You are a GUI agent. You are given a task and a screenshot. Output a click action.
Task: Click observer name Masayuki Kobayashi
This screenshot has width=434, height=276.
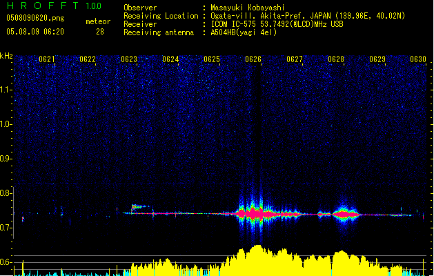(x=248, y=8)
